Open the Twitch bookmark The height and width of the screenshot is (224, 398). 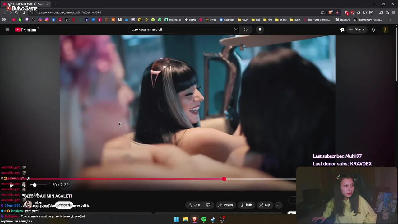click(x=27, y=20)
